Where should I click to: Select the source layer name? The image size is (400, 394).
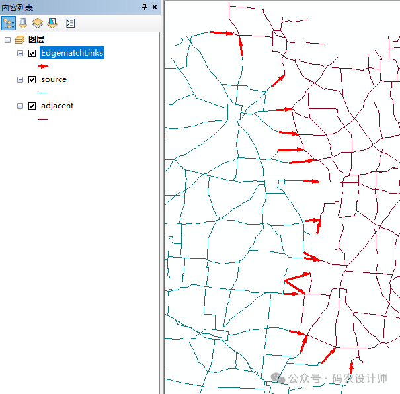[54, 79]
